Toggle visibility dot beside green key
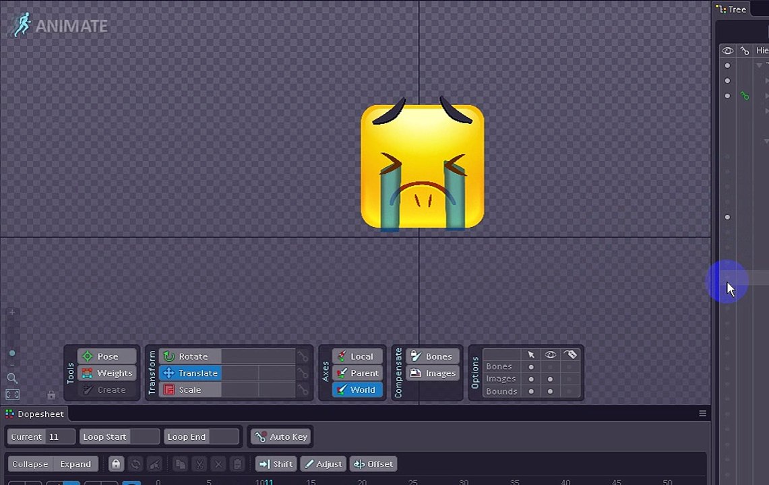This screenshot has height=485, width=769. (x=727, y=96)
